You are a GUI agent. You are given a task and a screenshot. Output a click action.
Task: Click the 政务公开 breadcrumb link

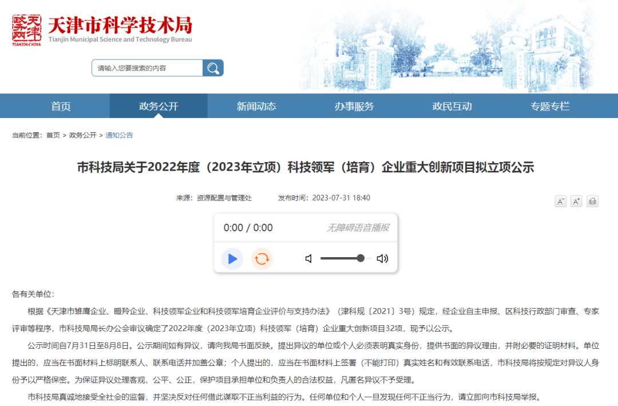tap(83, 135)
